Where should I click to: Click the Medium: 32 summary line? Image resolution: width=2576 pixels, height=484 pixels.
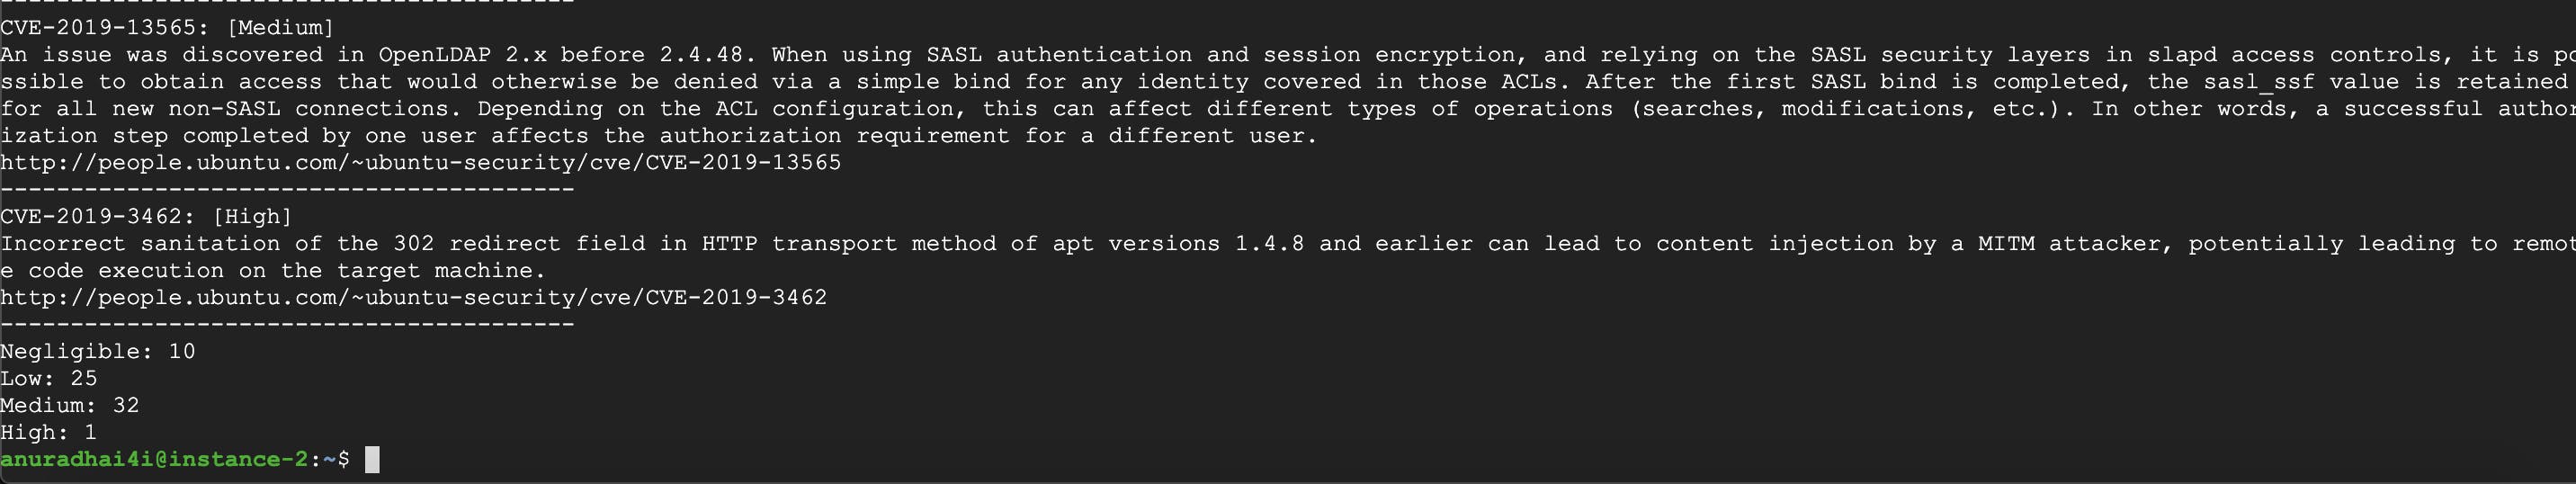pyautogui.click(x=70, y=405)
